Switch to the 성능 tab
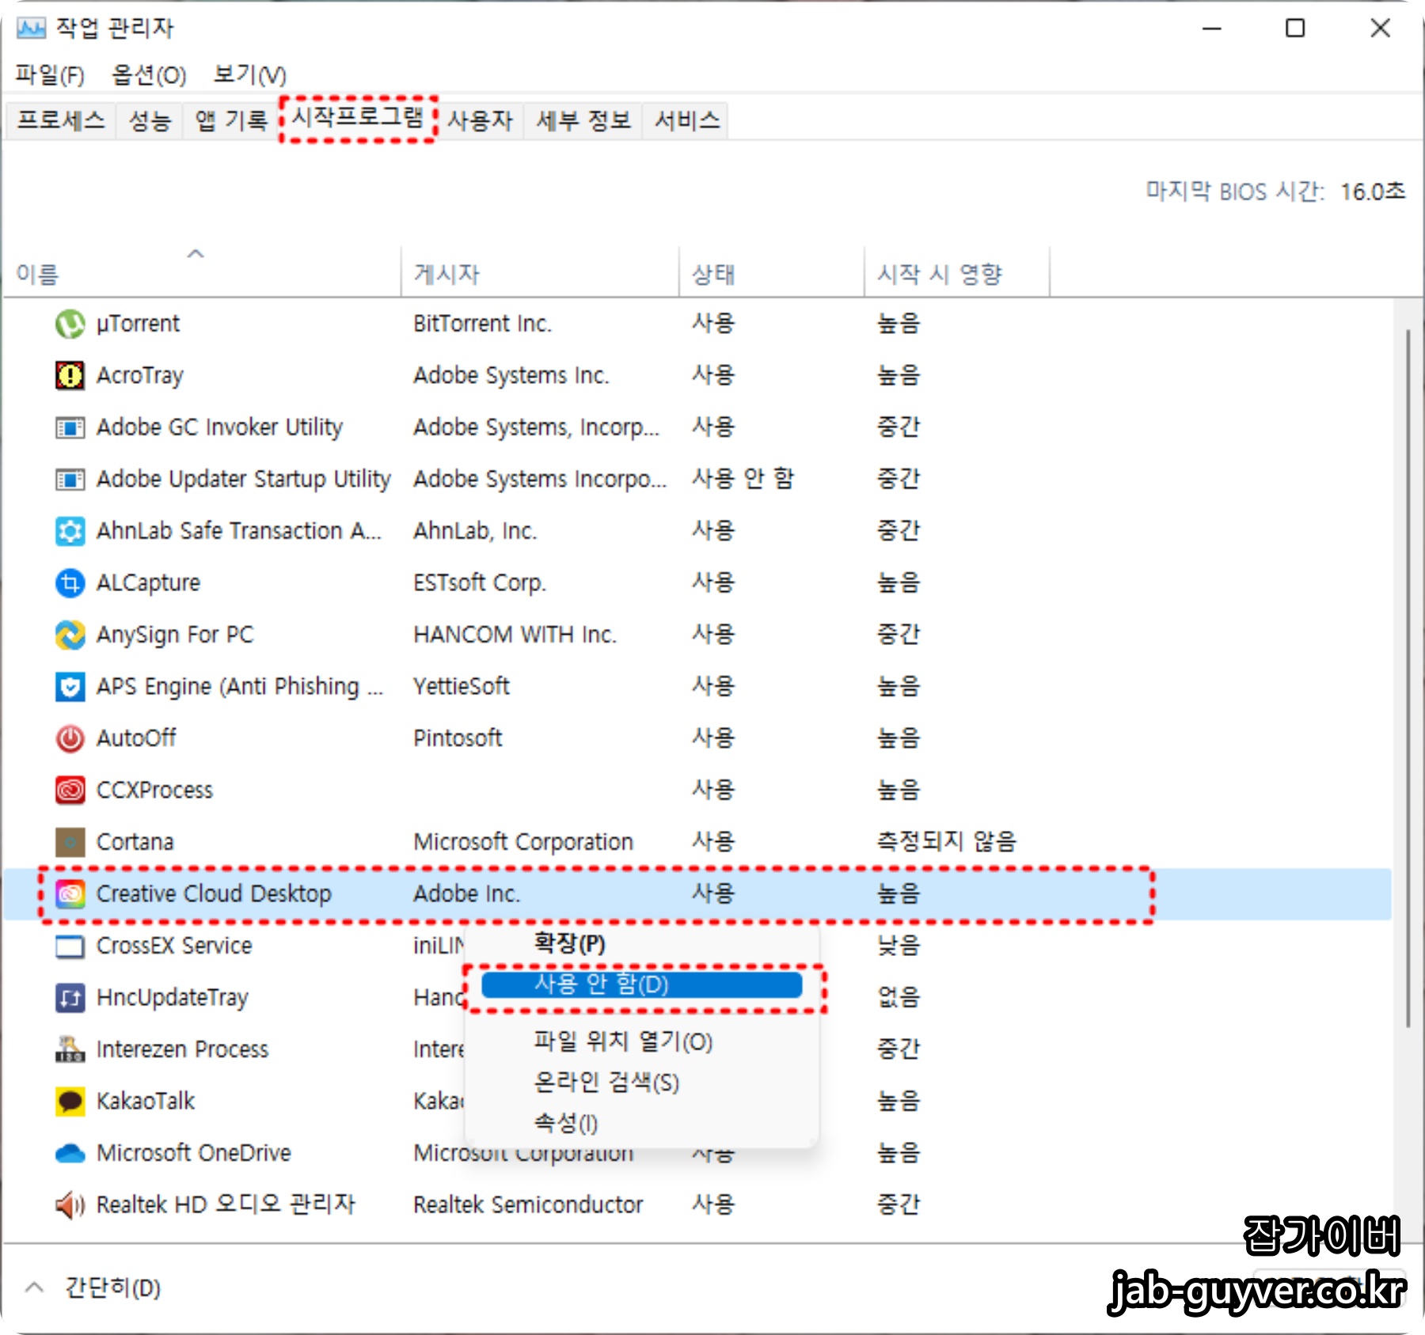The width and height of the screenshot is (1425, 1335). coord(150,120)
